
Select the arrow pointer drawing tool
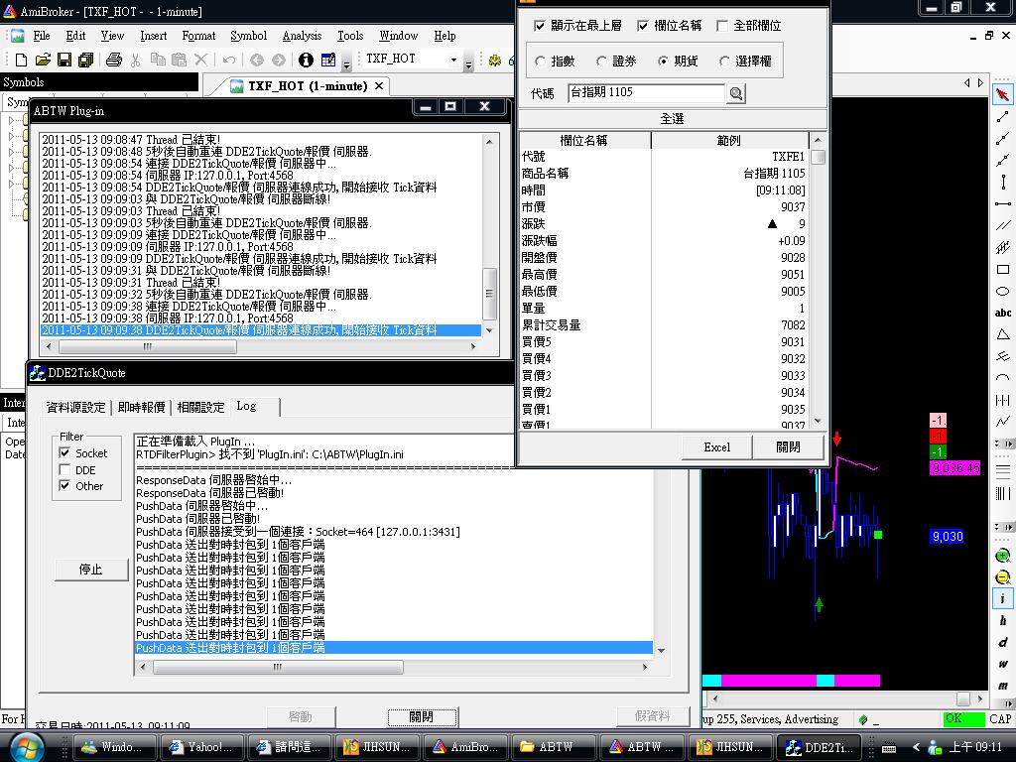[1002, 94]
